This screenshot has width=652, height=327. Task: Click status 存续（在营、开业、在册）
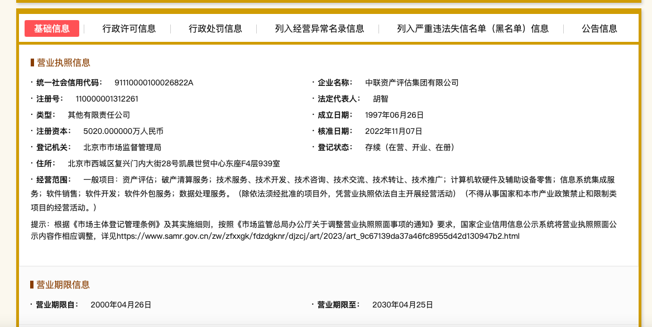(410, 147)
